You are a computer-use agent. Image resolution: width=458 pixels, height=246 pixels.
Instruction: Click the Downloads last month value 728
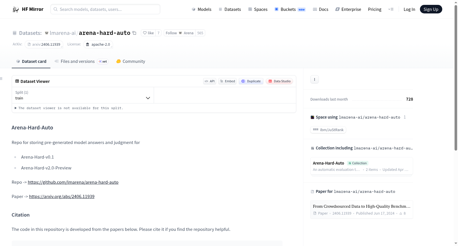410,99
